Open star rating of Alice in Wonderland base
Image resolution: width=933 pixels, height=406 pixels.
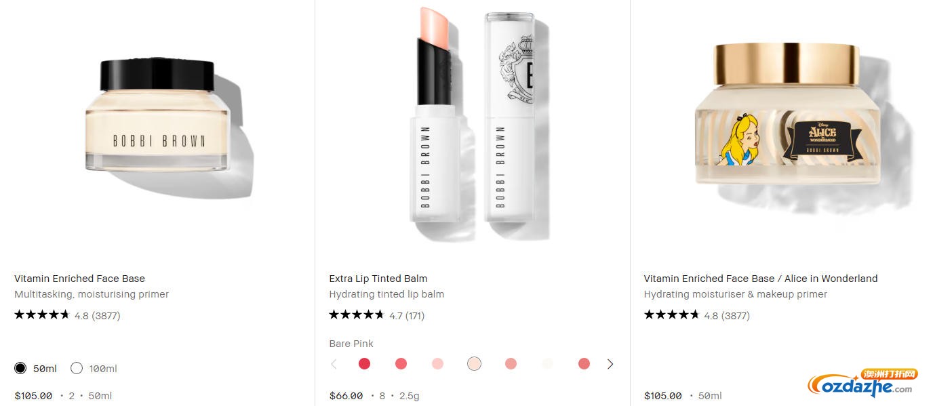[x=696, y=315]
